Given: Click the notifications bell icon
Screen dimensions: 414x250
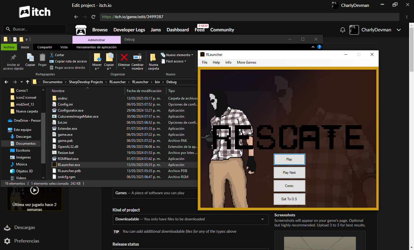Looking at the screenshot, I should pos(343,30).
